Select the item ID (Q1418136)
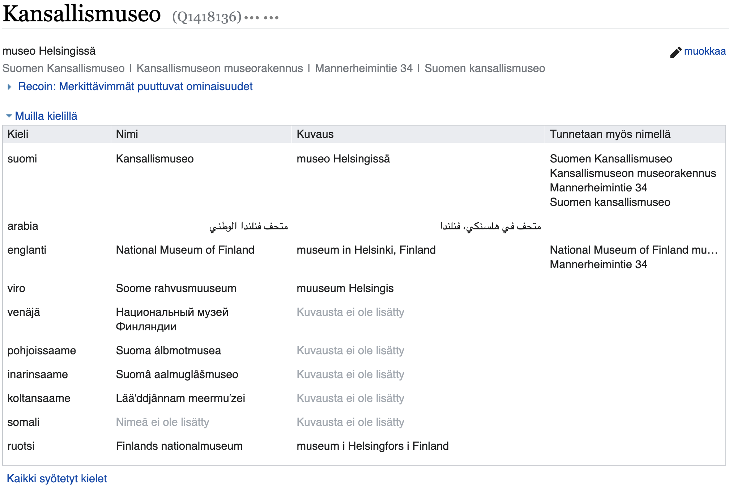The image size is (729, 487). click(206, 17)
